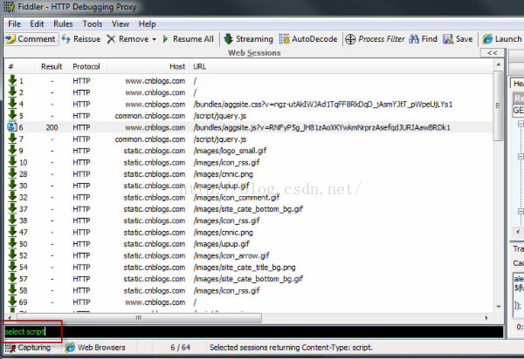Click the Remove X icon

click(x=111, y=39)
